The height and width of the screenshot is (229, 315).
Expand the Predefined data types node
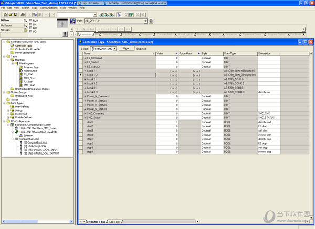[8, 114]
